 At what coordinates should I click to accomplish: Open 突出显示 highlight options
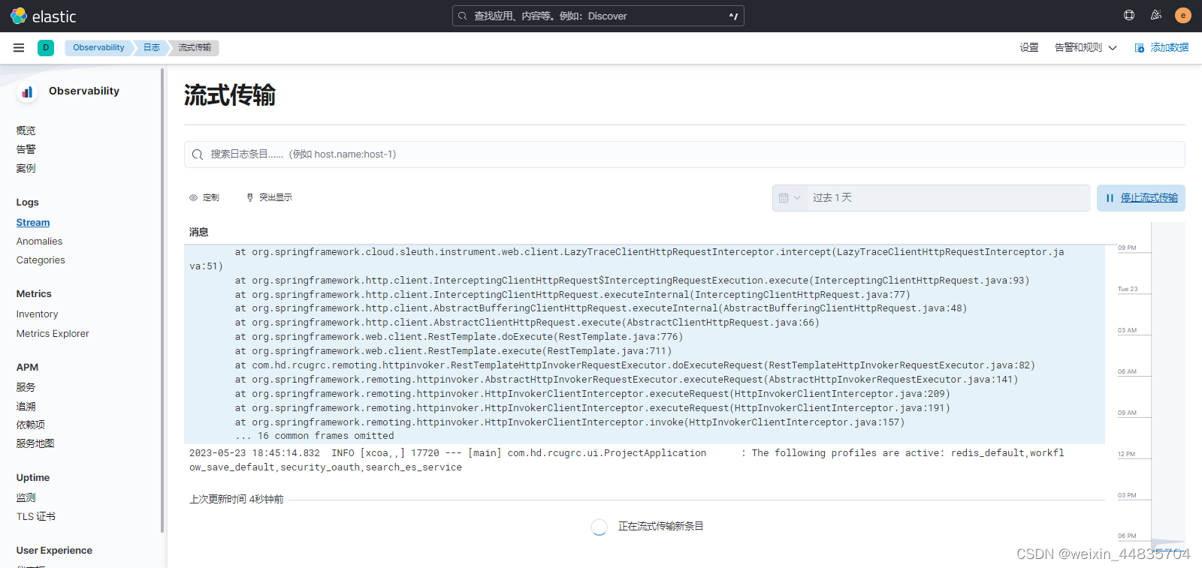[270, 197]
